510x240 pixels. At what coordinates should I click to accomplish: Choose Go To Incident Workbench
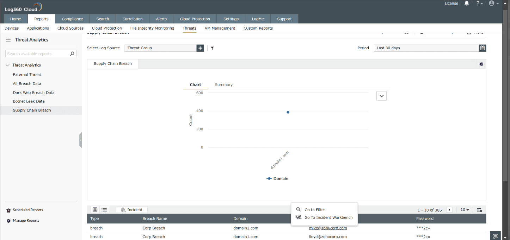tap(324, 217)
